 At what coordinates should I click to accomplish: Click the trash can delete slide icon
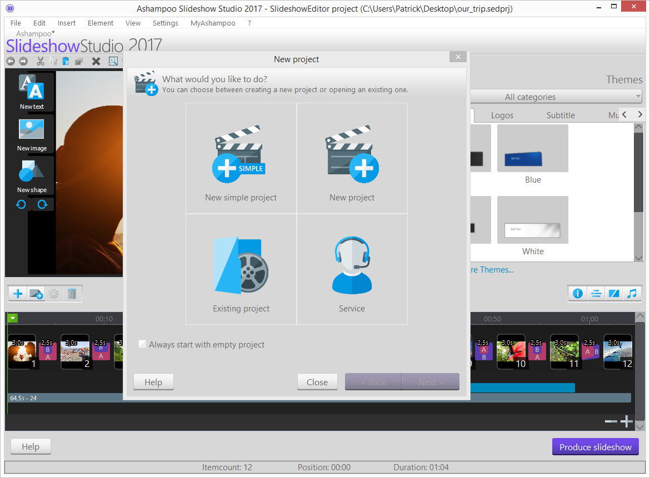[x=72, y=294]
